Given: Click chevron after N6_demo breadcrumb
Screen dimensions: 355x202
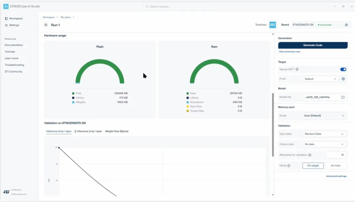Looking at the screenshot, I should [74, 17].
